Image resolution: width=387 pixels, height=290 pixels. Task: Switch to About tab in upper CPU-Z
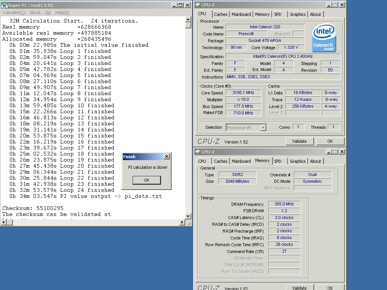[x=316, y=14]
